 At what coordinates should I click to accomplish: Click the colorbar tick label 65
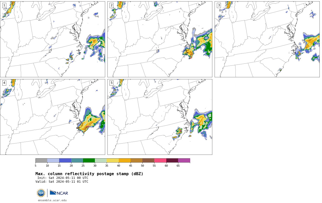178,166
